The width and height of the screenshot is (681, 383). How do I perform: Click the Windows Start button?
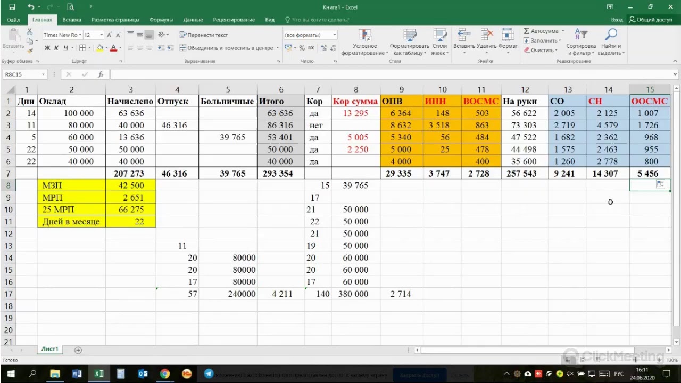click(x=11, y=373)
